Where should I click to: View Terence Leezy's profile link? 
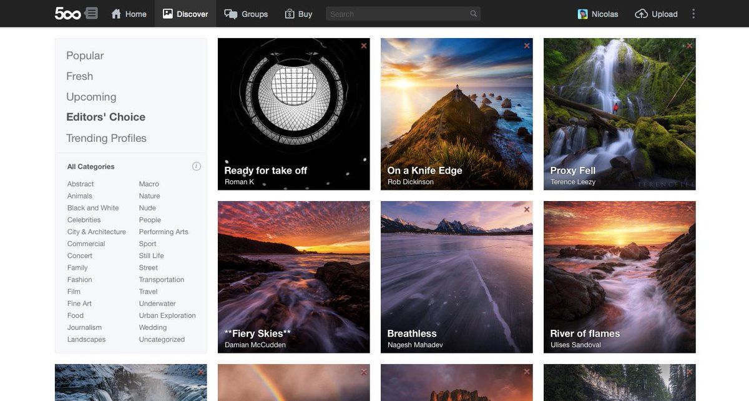[x=572, y=182]
